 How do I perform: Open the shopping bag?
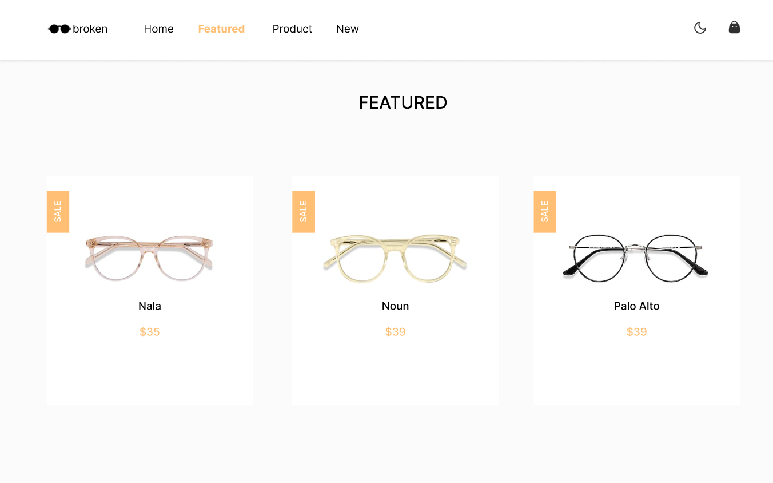click(734, 27)
